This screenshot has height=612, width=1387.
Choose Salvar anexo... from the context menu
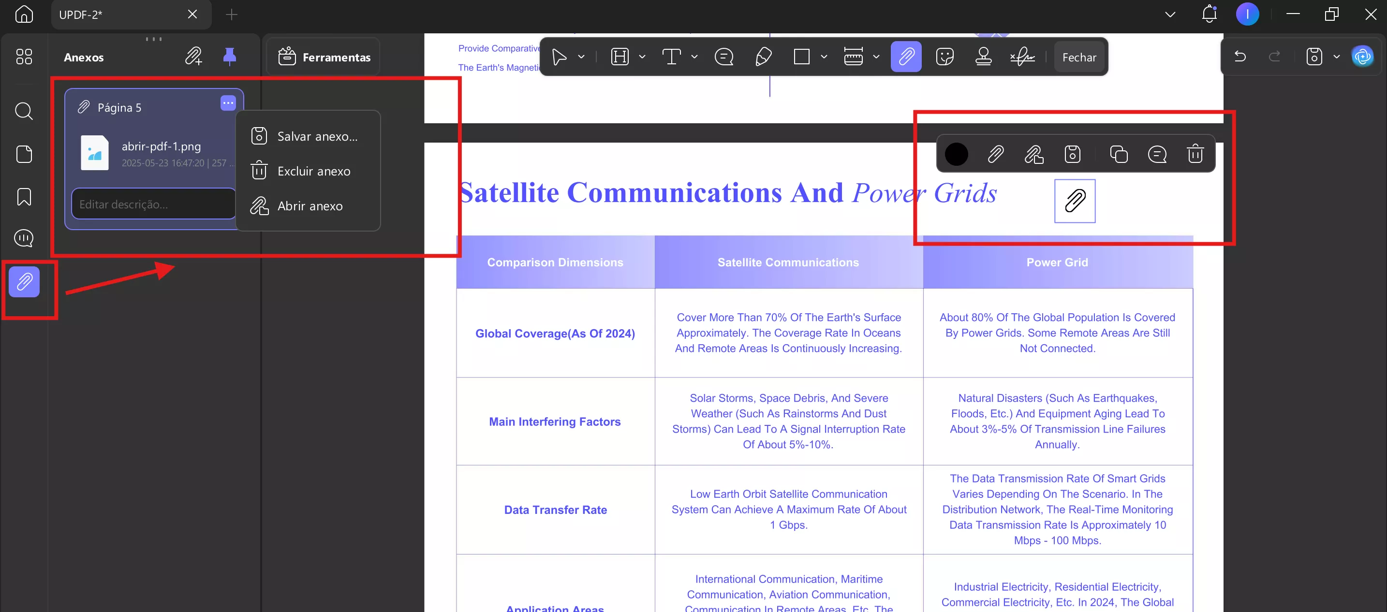pos(307,136)
